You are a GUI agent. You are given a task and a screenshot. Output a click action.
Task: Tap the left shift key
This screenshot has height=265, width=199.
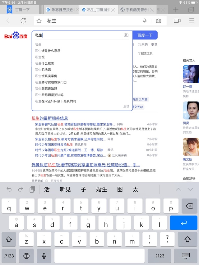point(9,239)
